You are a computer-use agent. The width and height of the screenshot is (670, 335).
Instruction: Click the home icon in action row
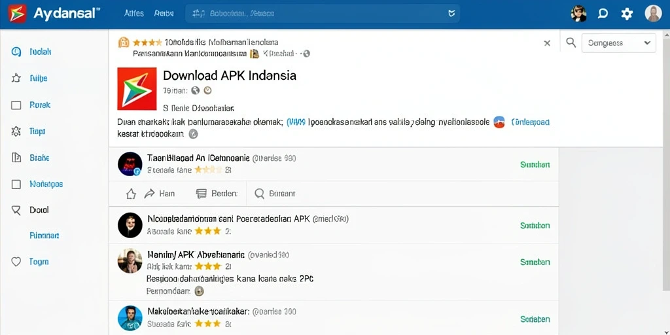coord(131,194)
